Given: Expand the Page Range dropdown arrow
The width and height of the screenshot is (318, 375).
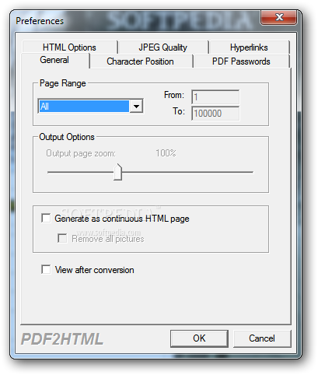Looking at the screenshot, I should (x=136, y=106).
